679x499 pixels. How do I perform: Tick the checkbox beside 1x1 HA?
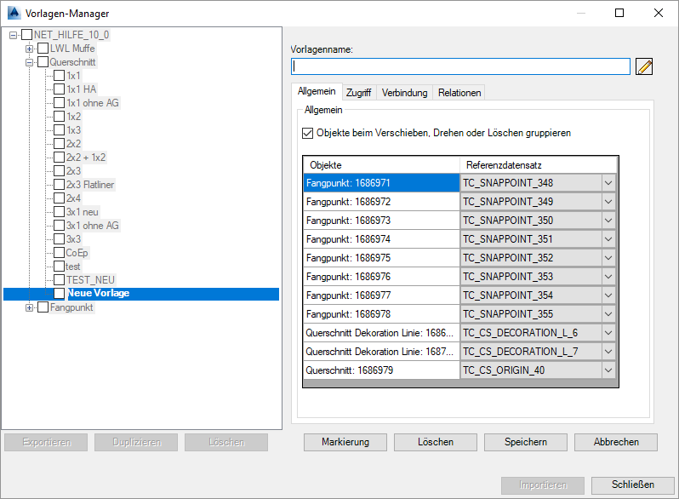(x=59, y=89)
